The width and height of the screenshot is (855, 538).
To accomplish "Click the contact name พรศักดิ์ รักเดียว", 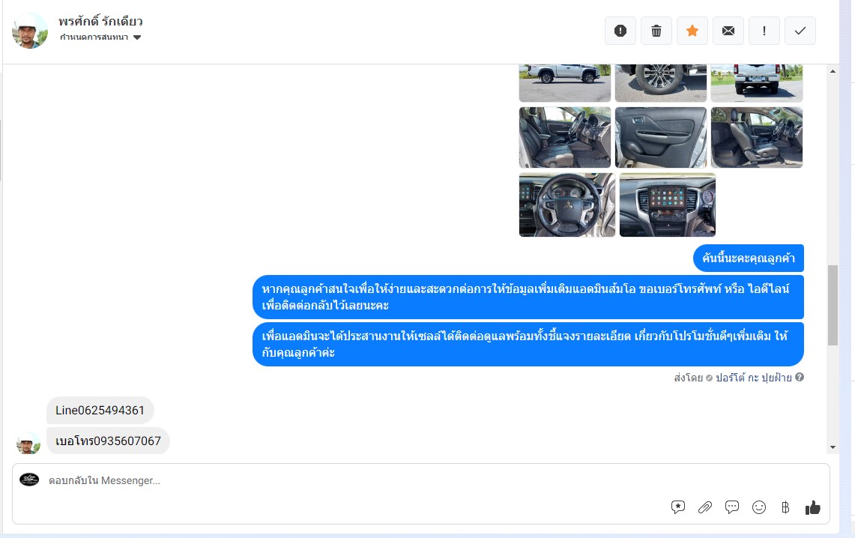I will tap(100, 21).
